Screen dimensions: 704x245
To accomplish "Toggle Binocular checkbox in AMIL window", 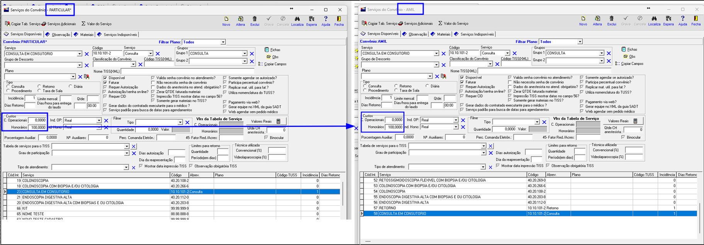I will click(623, 137).
